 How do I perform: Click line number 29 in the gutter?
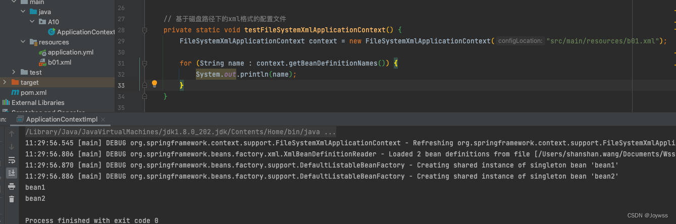coord(120,41)
